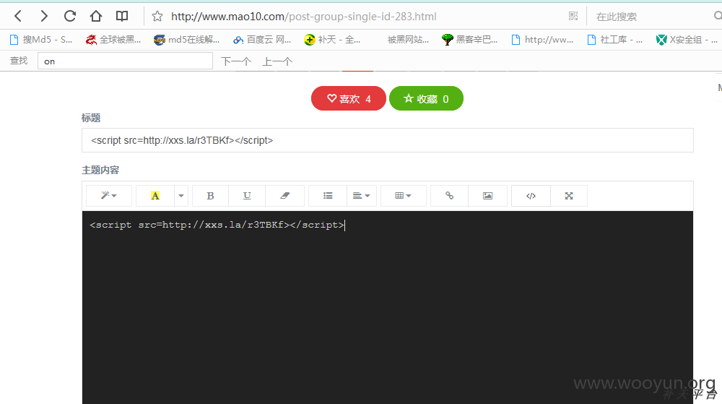
Task: Open the 百度云 网 bookmark
Action: click(x=261, y=40)
